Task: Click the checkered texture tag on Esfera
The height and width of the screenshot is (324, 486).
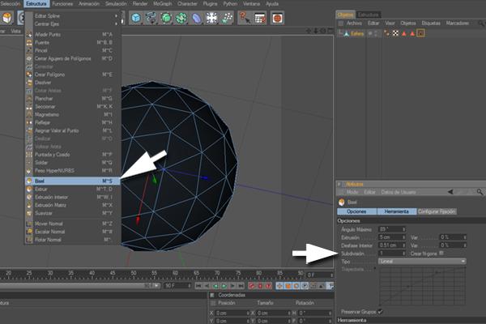Action: point(395,33)
